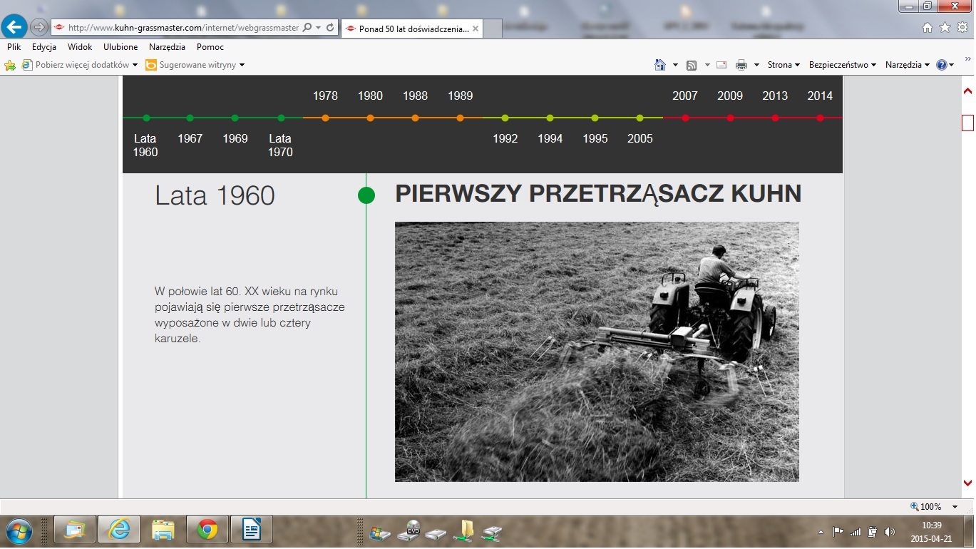Click the search magnifier in the address bar
This screenshot has height=549, width=976.
[307, 27]
